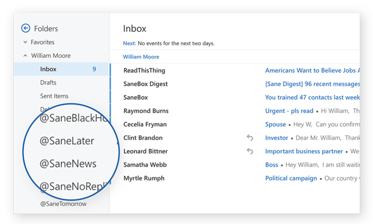The width and height of the screenshot is (373, 224).
Task: Click subject '[Sane Digest] 96 recent messages'
Action: tap(312, 84)
